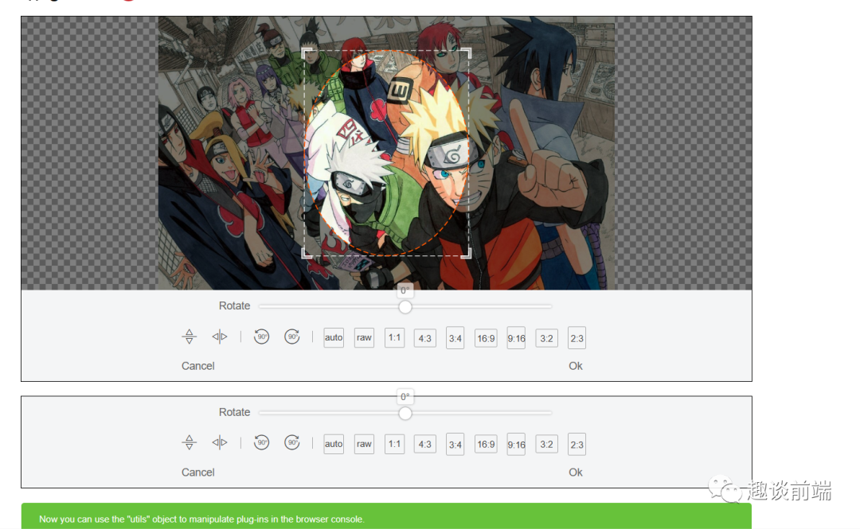Screen dimensions: 860x529
Task: Click Ok in the lower panel
Action: coord(576,473)
